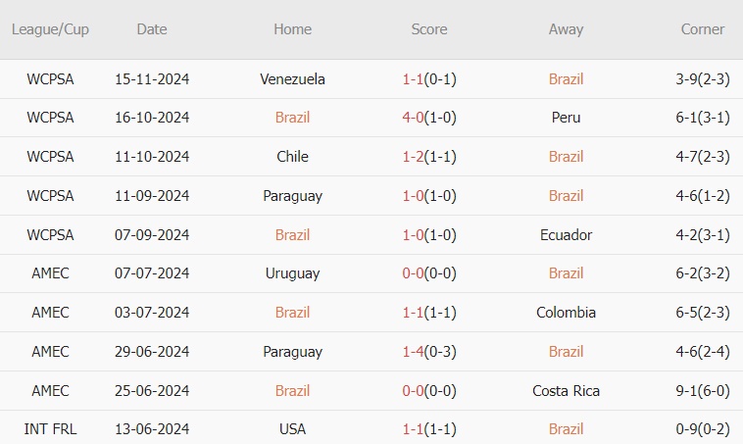Select Costa Rica away team
This screenshot has height=444, width=743.
(x=567, y=391)
